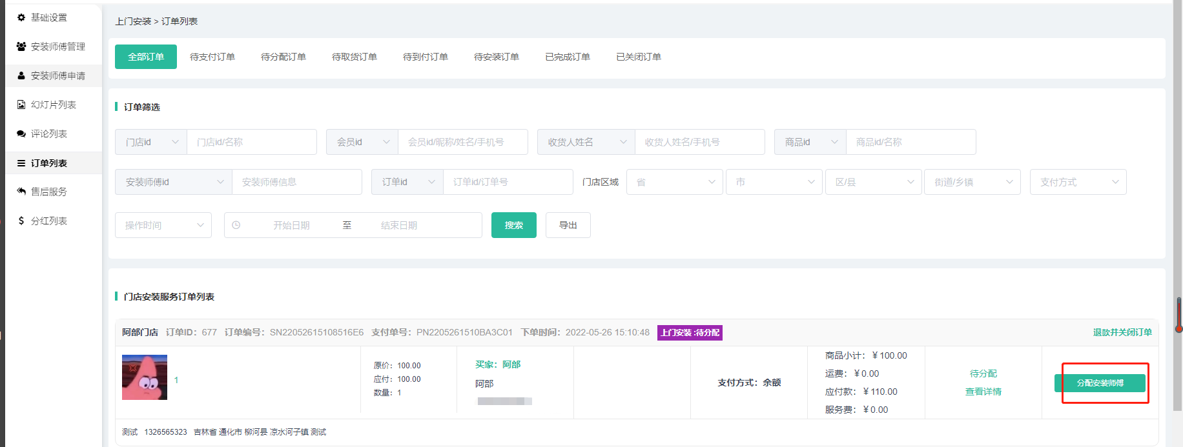Click the 分配安装师傅 button

[x=1100, y=383]
